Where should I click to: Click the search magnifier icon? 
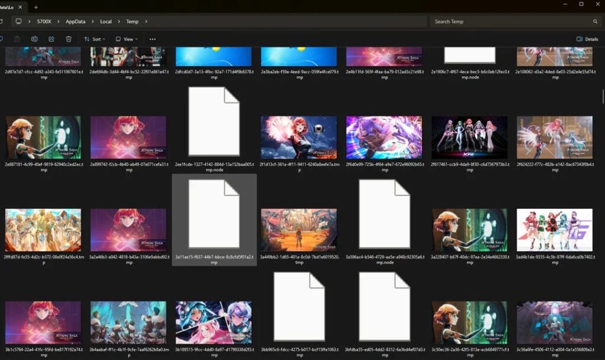(x=596, y=21)
